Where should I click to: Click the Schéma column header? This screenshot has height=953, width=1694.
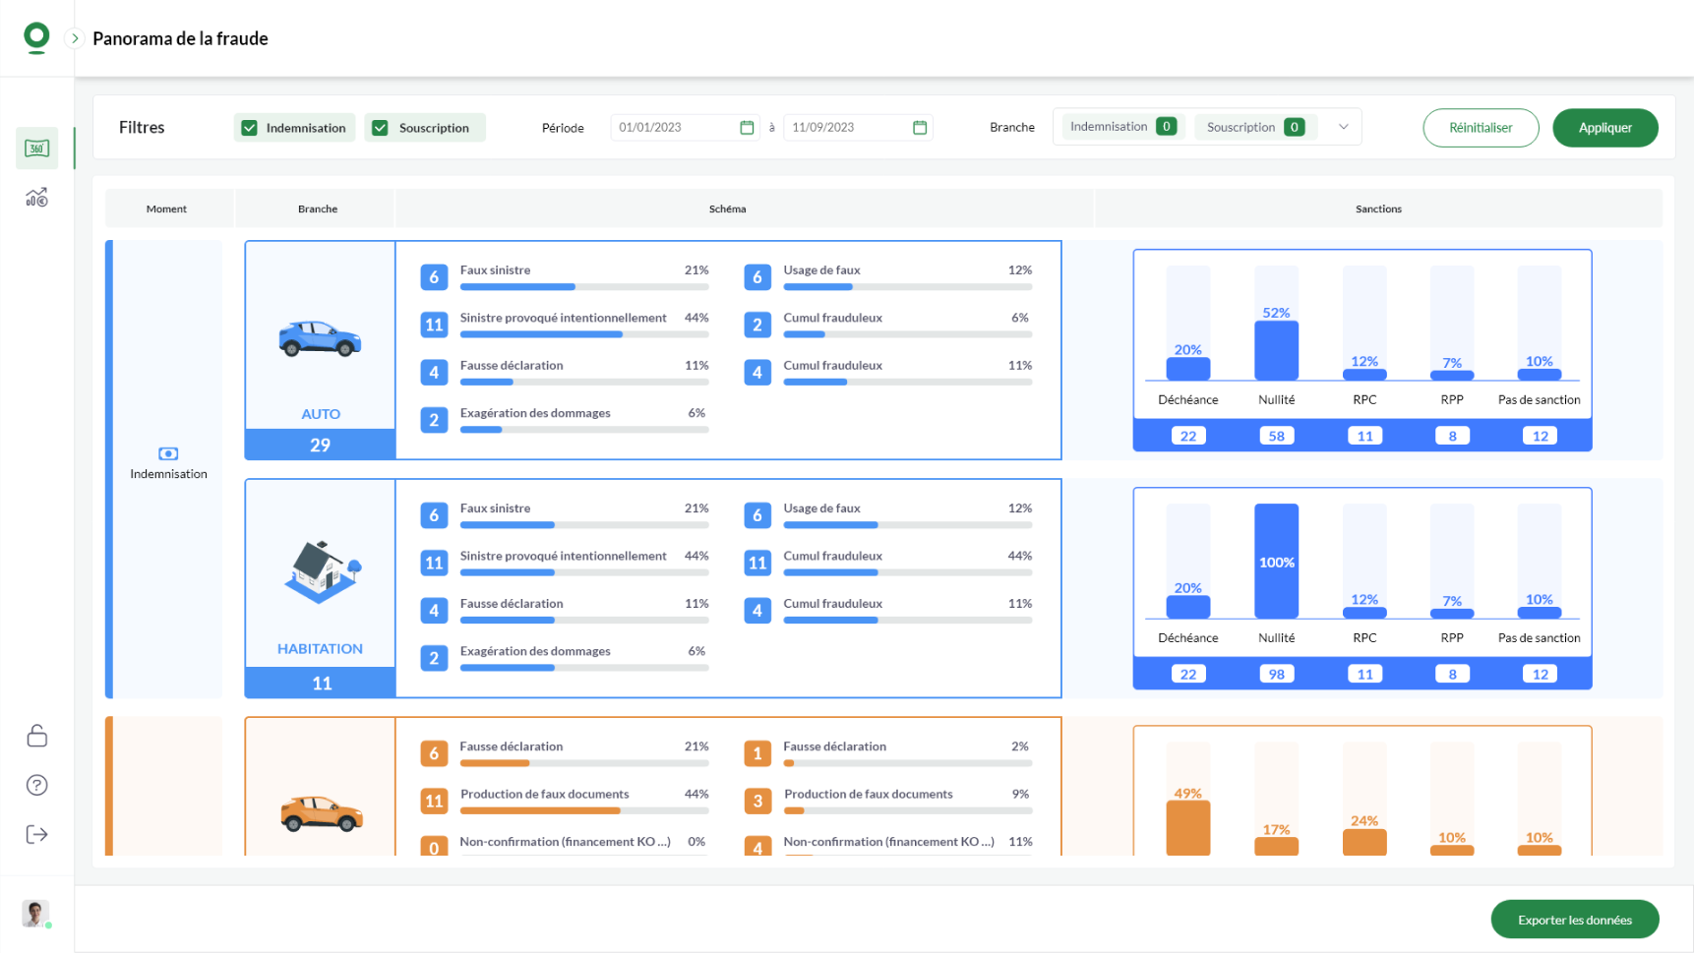[727, 208]
